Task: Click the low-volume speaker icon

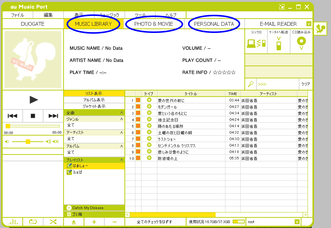Action: coord(7,142)
